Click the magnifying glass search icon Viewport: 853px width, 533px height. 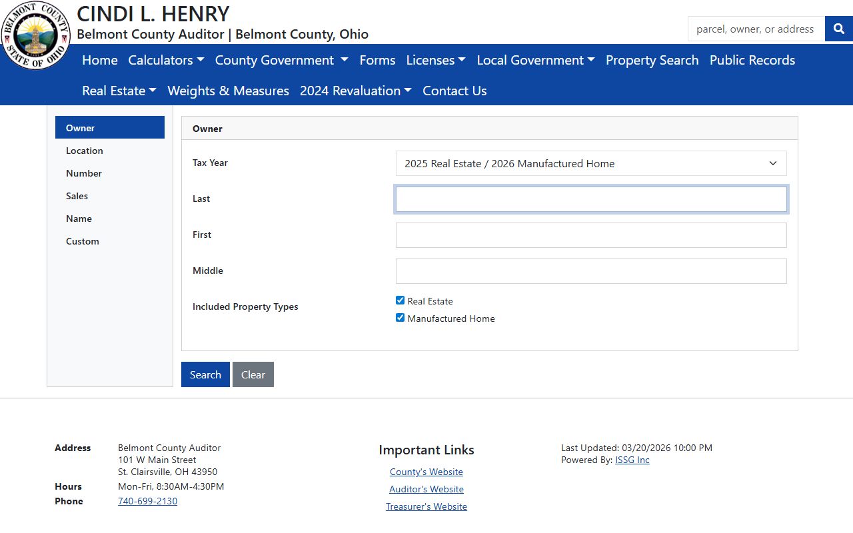coord(839,29)
